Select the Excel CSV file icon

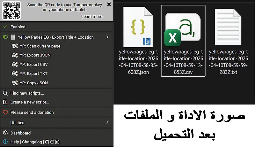click(182, 30)
